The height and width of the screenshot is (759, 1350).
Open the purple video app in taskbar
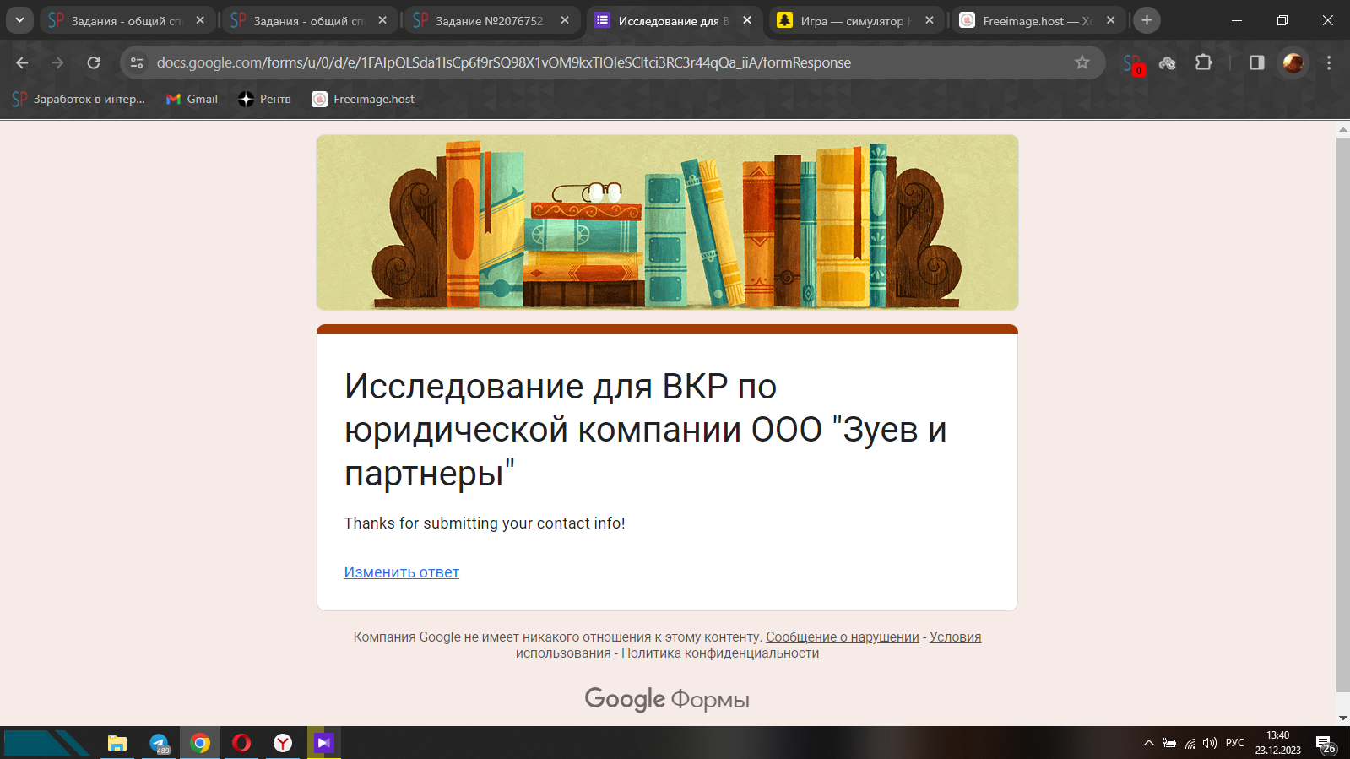(x=324, y=743)
